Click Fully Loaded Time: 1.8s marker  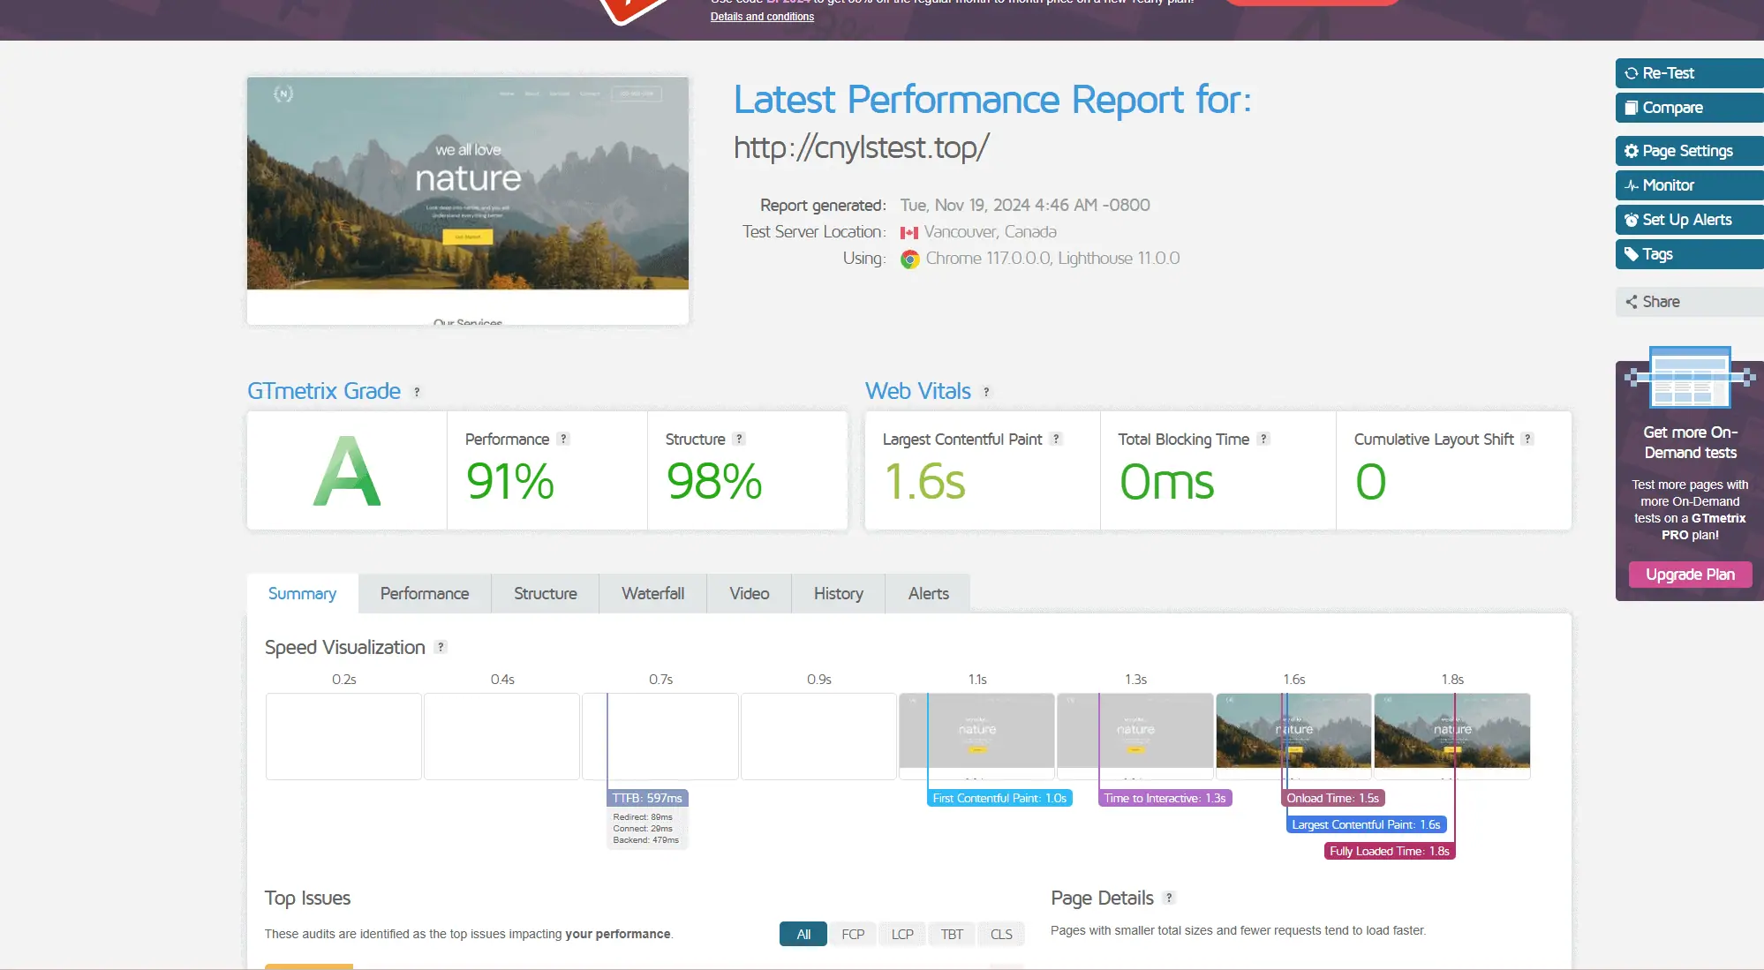pos(1390,851)
